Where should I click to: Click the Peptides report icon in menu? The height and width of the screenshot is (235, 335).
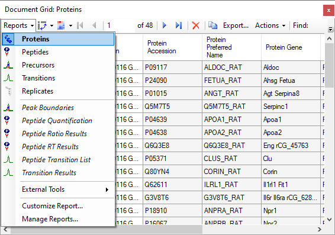7,52
